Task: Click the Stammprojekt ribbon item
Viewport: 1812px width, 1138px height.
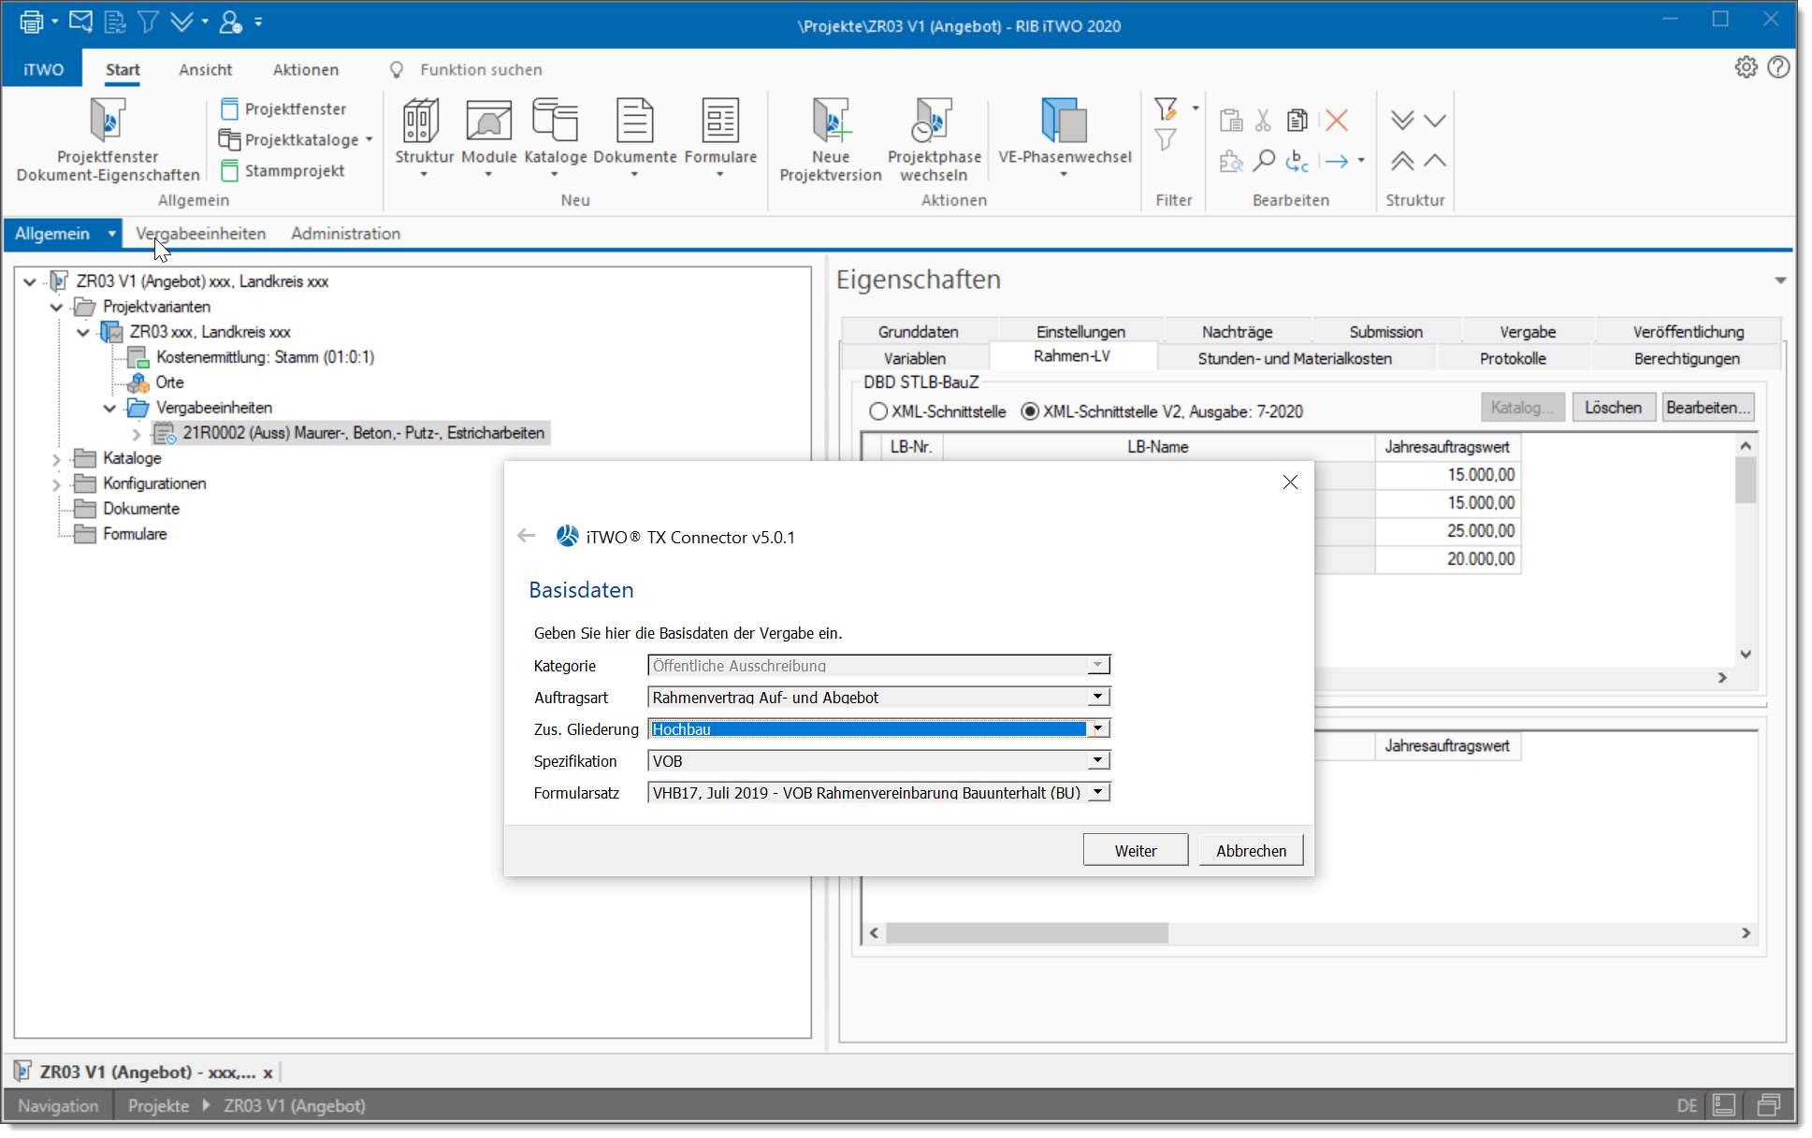Action: pyautogui.click(x=283, y=170)
